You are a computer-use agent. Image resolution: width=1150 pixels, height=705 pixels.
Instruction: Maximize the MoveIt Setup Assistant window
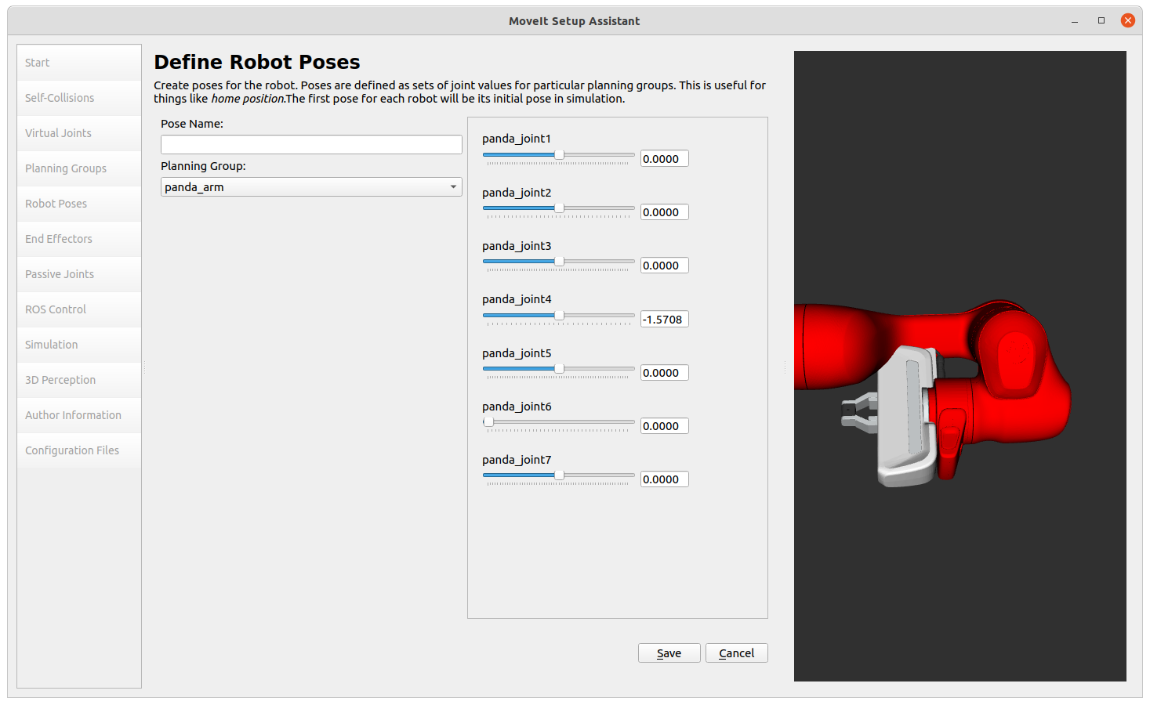[1101, 21]
